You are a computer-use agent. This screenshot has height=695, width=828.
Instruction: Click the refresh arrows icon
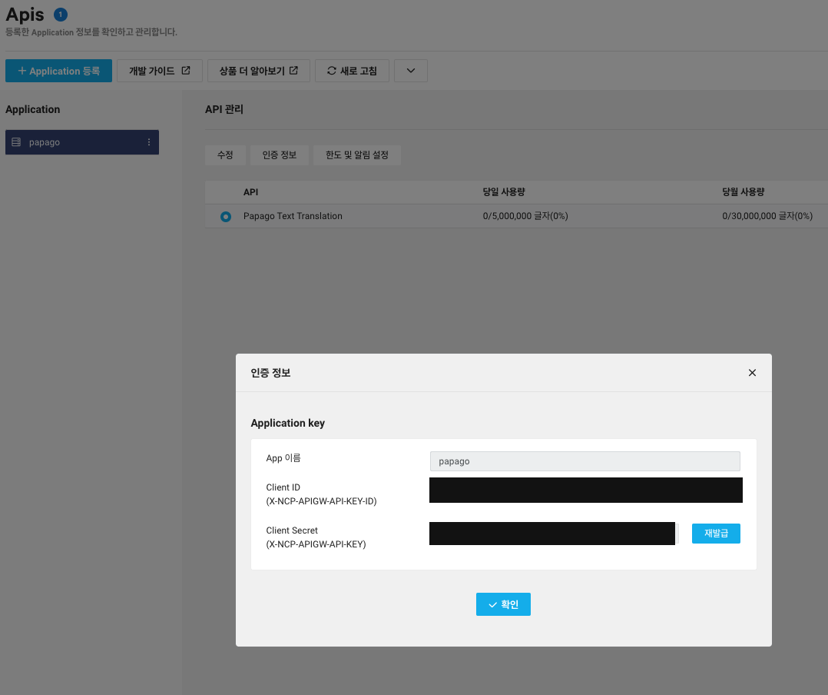332,71
